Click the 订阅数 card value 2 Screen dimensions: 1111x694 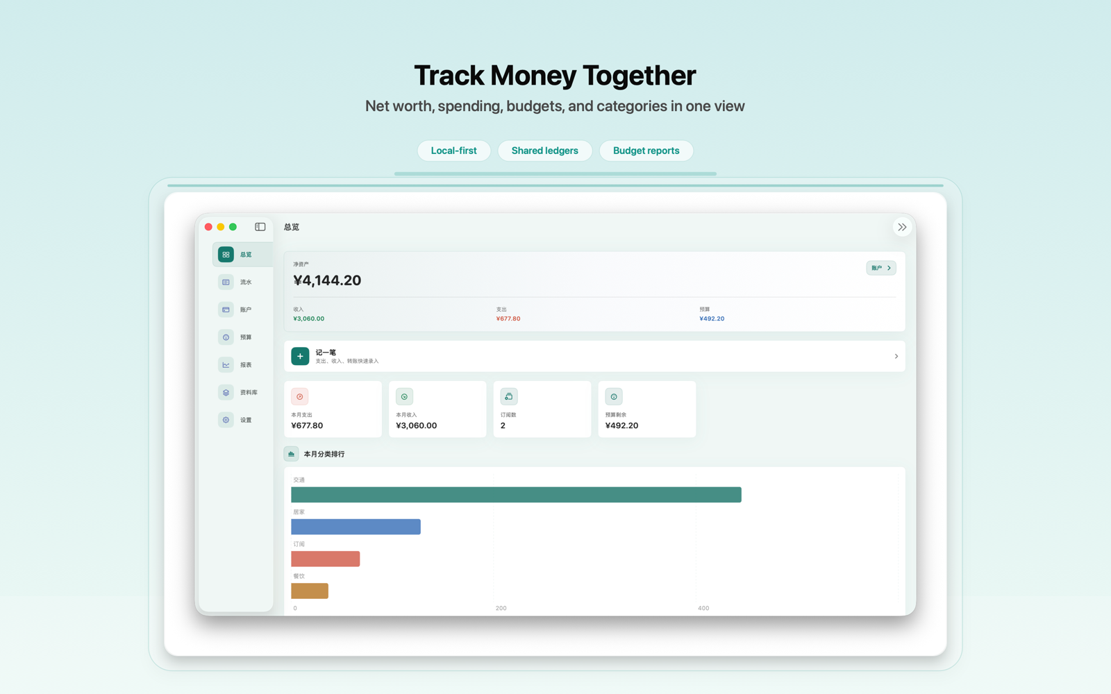pos(503,425)
